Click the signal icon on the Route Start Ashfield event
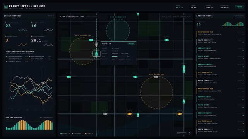 243,59
